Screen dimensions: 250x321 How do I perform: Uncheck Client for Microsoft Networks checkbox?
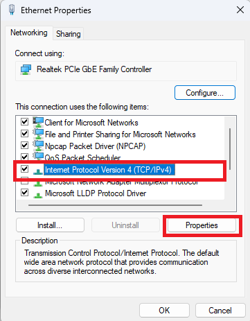[24, 121]
